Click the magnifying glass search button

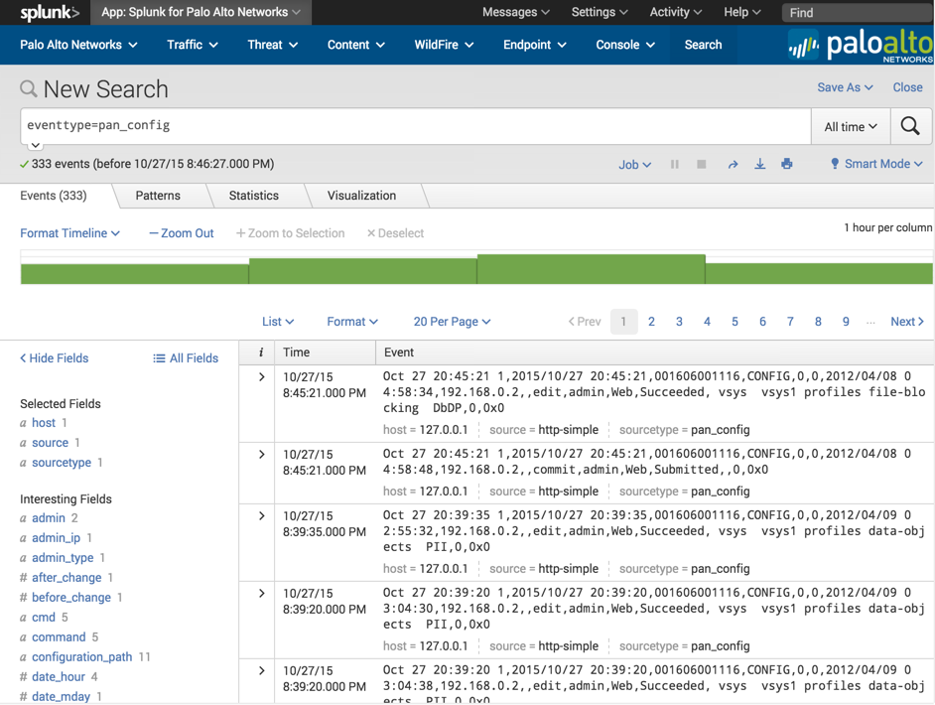(x=909, y=126)
